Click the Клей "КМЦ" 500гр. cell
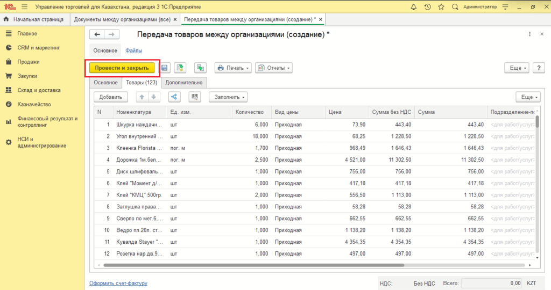This screenshot has height=290, width=551. point(140,195)
